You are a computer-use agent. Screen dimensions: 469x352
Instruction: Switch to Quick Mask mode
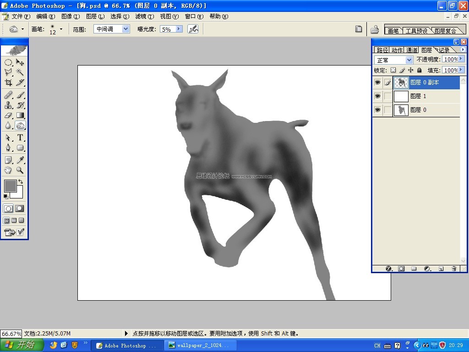pyautogui.click(x=19, y=209)
